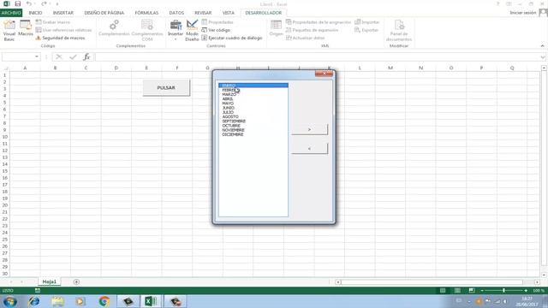548x308 pixels.
Task: Select MAYO in the listbox
Action: click(x=253, y=104)
